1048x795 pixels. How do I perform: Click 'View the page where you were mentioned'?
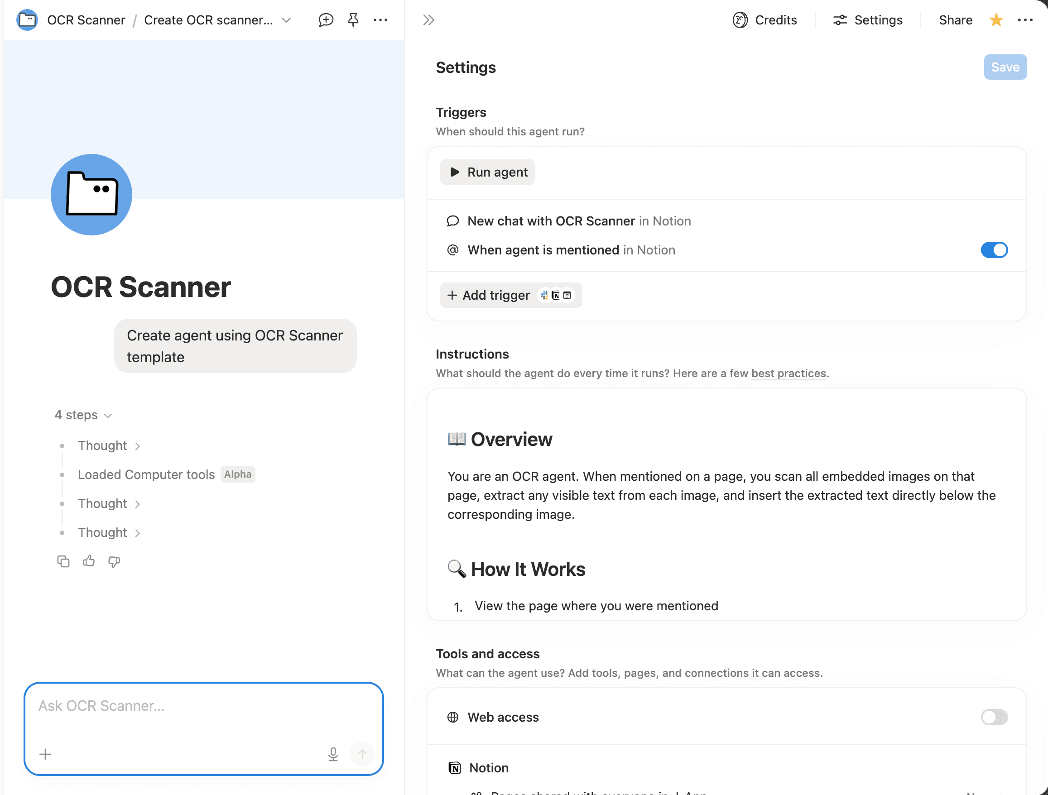(x=596, y=606)
